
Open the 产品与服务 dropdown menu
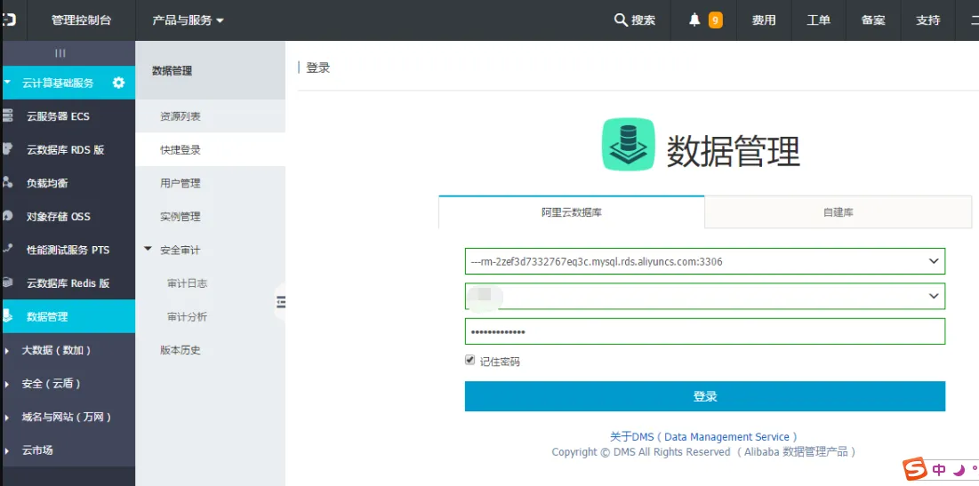point(188,20)
